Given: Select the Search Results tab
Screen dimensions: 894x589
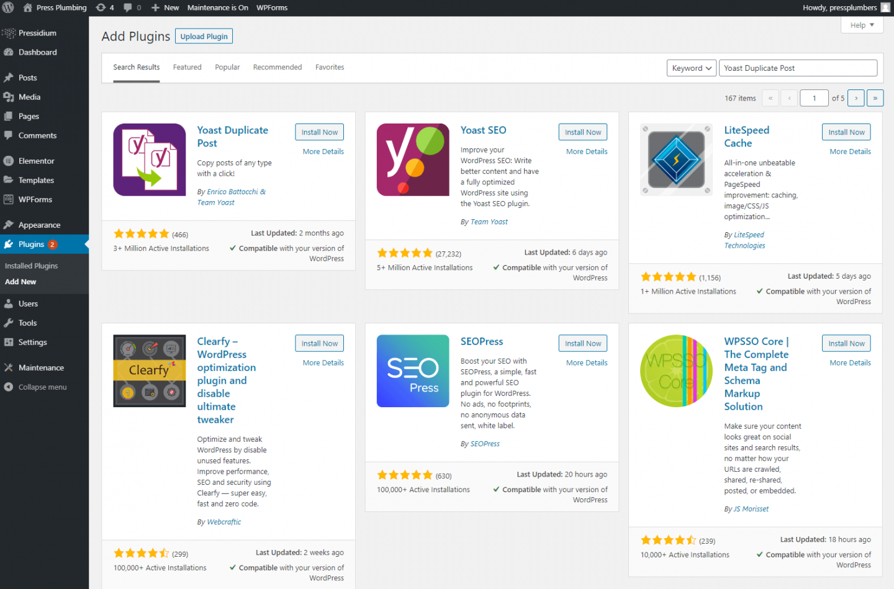Looking at the screenshot, I should 137,67.
